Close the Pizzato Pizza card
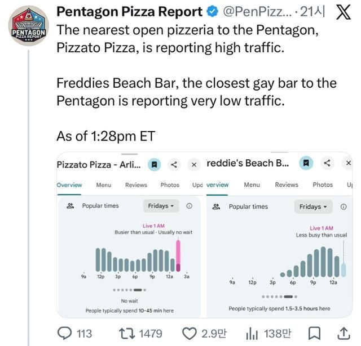Image resolution: width=361 pixels, height=346 pixels. click(193, 164)
